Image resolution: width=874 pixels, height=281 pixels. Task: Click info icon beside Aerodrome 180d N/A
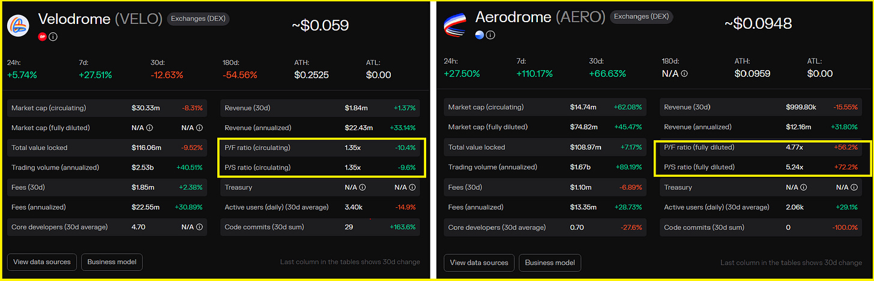[684, 74]
